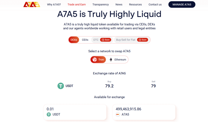Click the small USDT icon in 0.01 card
This screenshot has width=208, height=122.
(49, 115)
